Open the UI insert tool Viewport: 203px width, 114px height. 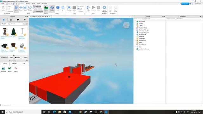[x=62, y=8]
